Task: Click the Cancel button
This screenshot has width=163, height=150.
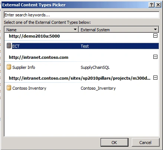Action: coord(146,143)
